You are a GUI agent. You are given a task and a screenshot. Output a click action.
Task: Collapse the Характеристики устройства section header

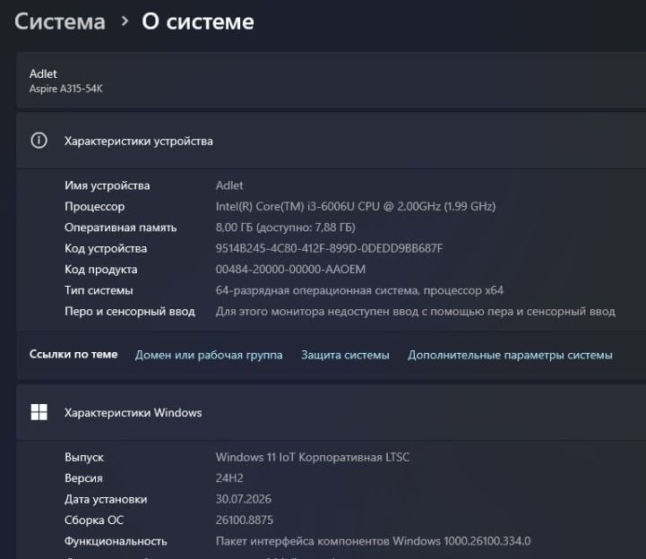point(331,141)
